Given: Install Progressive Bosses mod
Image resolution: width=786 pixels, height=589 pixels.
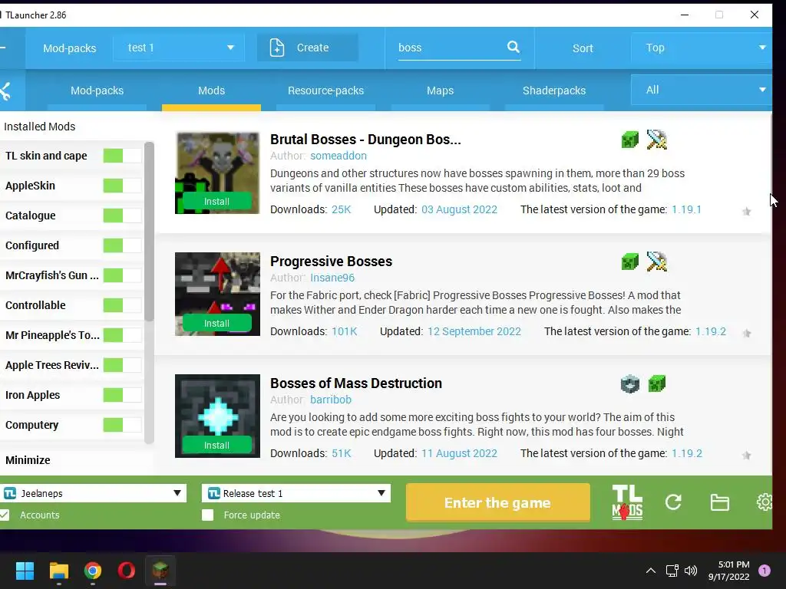Looking at the screenshot, I should tap(216, 324).
